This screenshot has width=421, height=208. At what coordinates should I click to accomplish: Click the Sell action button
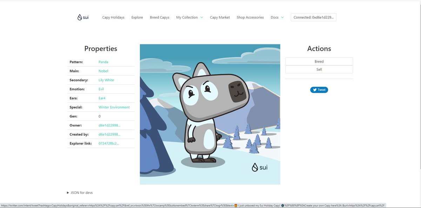coord(319,70)
